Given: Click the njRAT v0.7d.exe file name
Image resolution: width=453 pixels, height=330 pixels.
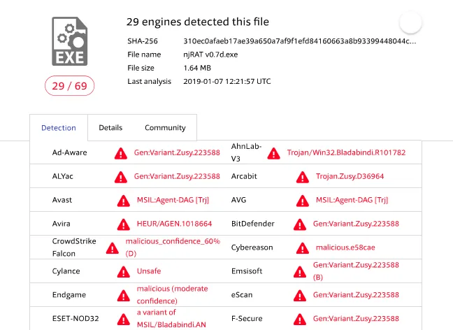Looking at the screenshot, I should 211,55.
